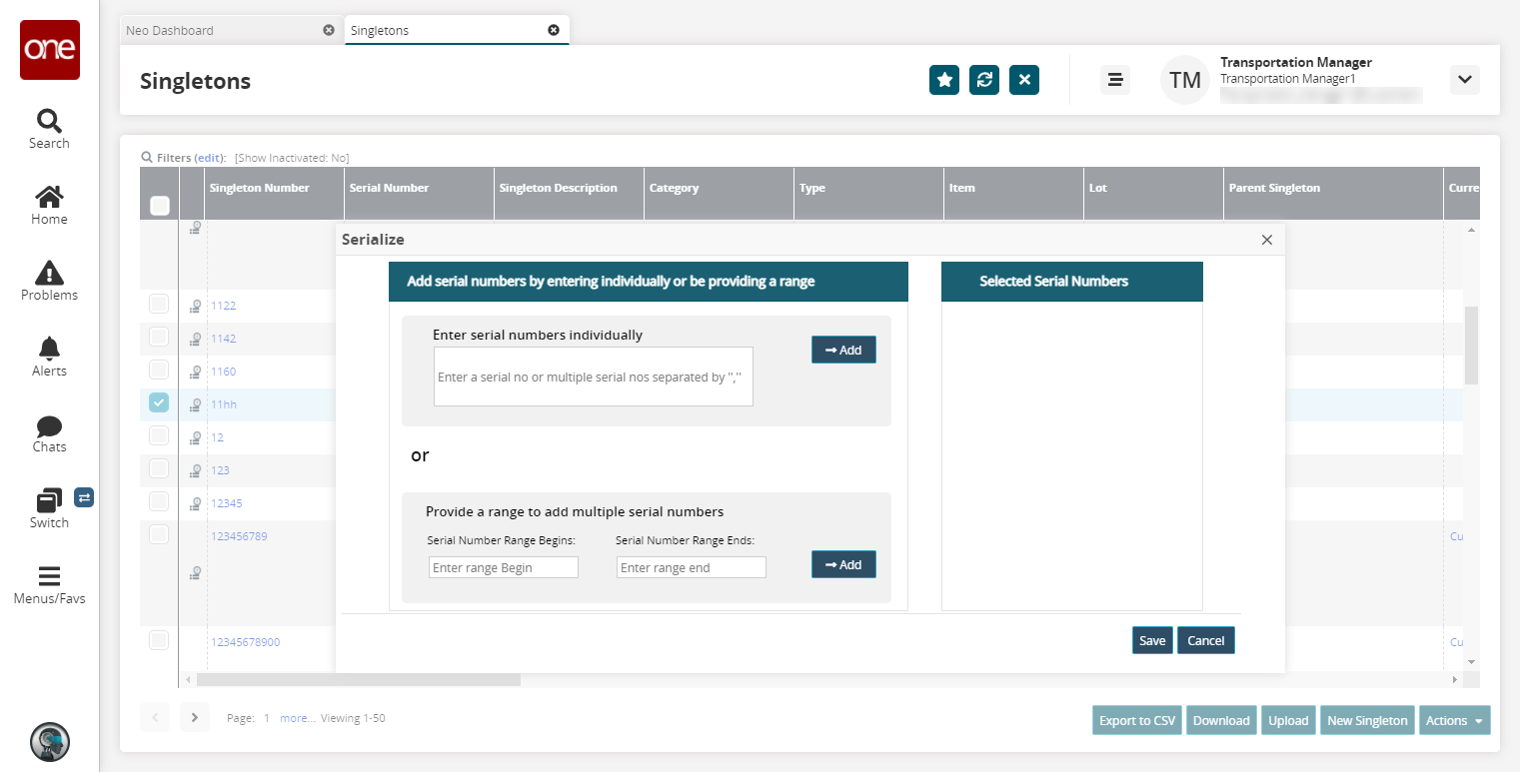Click the hierarchy icon in row 123
The height and width of the screenshot is (772, 1520).
tap(196, 470)
